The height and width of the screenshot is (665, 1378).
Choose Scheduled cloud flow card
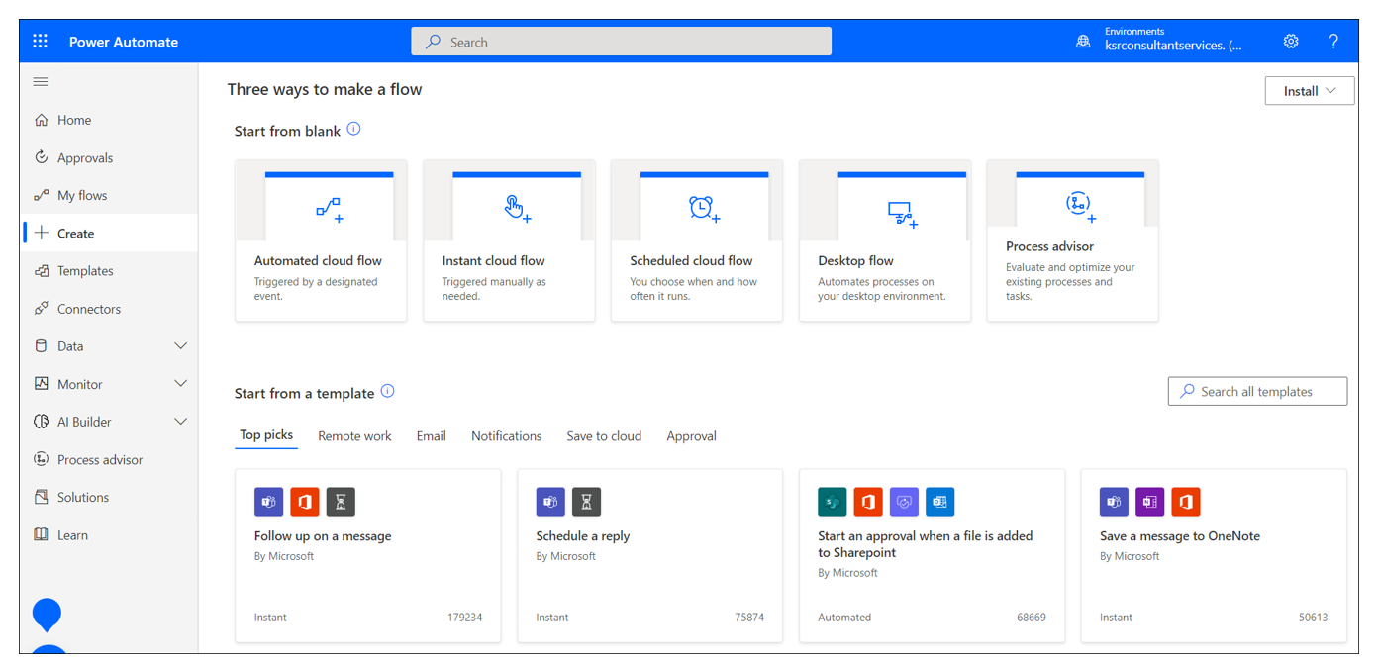697,240
